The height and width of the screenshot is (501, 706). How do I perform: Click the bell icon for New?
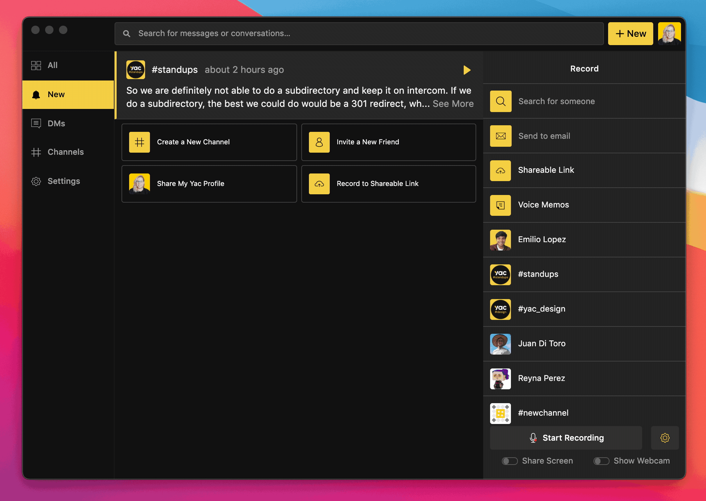point(36,95)
